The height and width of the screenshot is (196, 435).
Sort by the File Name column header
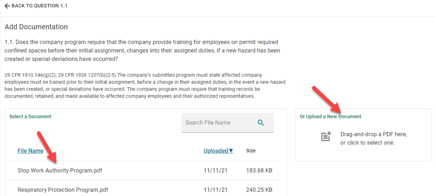(31, 151)
